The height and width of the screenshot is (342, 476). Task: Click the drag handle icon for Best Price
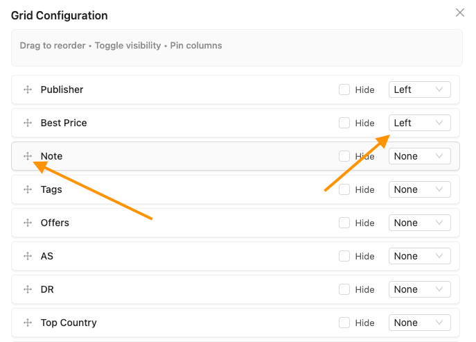coord(28,123)
